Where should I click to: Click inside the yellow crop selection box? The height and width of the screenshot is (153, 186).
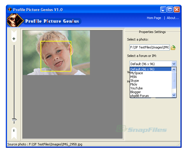click(56, 56)
